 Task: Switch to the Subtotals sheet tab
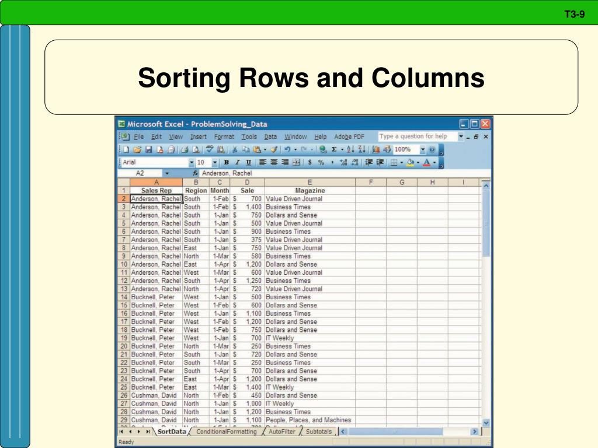coord(318,432)
